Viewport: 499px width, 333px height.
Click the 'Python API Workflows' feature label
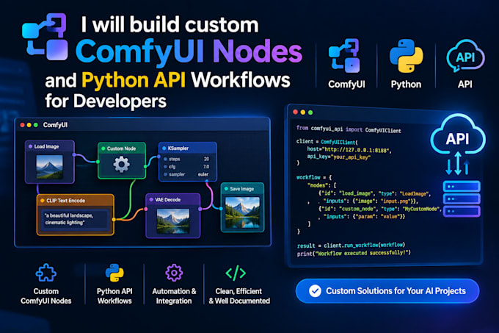pyautogui.click(x=114, y=296)
